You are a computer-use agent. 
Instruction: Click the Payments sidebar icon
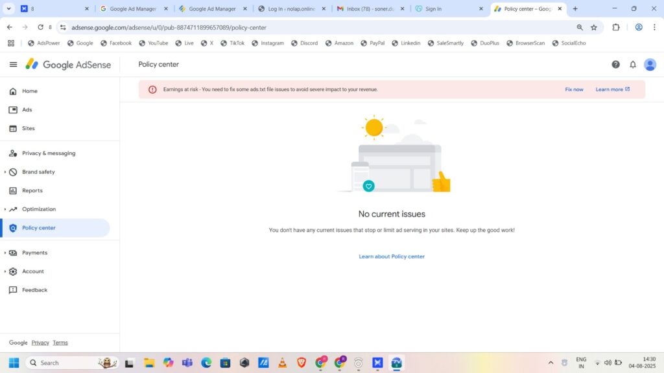point(13,253)
